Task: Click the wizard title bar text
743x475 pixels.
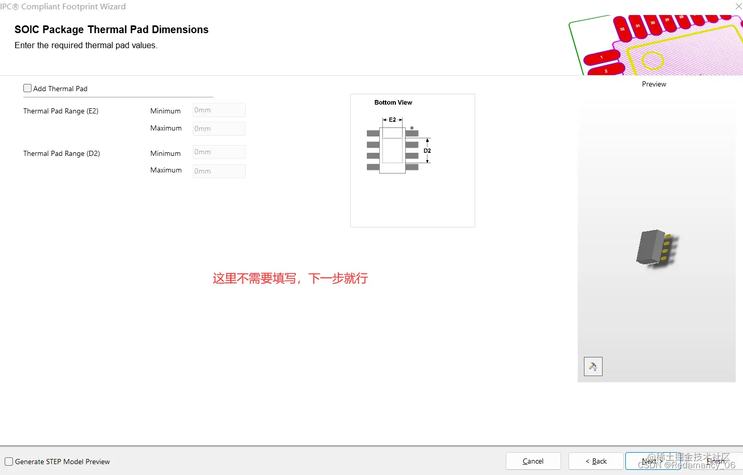Action: tap(63, 6)
